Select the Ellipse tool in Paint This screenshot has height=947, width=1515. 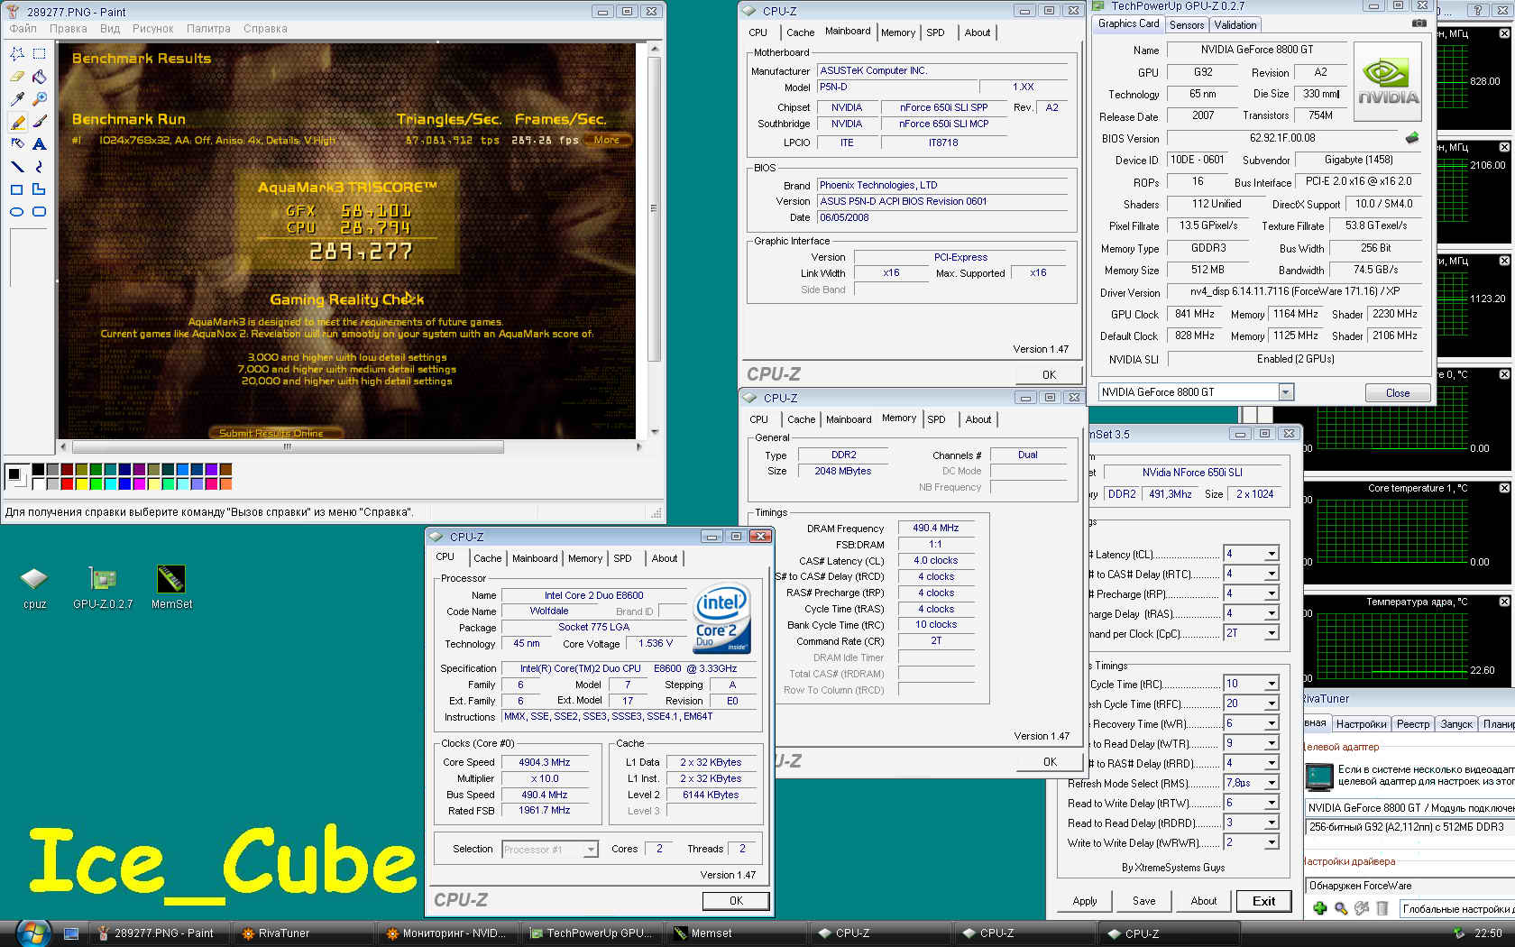pyautogui.click(x=17, y=211)
